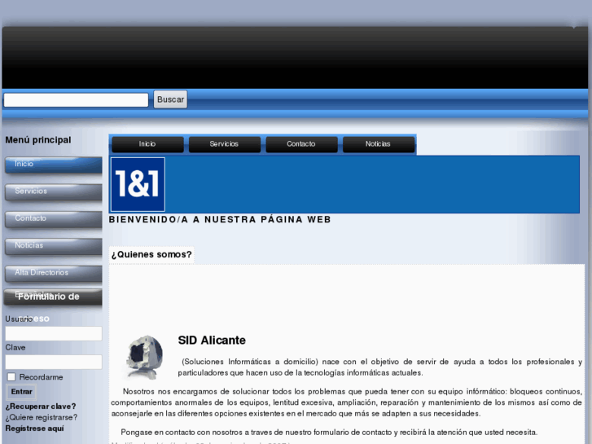592x444 pixels.
Task: Click into the Usuario input field
Action: 53,334
